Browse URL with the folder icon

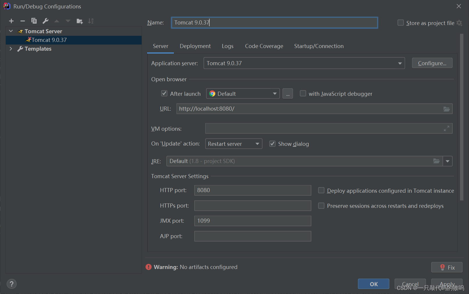point(447,109)
